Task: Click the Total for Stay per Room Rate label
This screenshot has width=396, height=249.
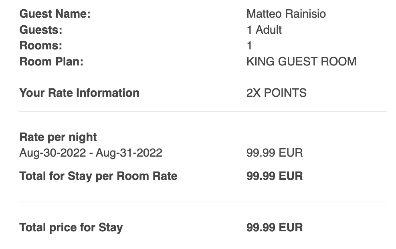Action: (x=98, y=176)
